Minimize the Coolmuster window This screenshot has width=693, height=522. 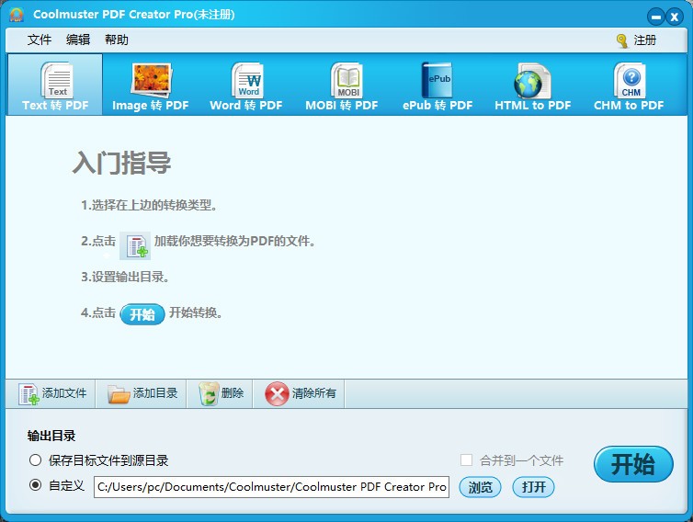656,17
